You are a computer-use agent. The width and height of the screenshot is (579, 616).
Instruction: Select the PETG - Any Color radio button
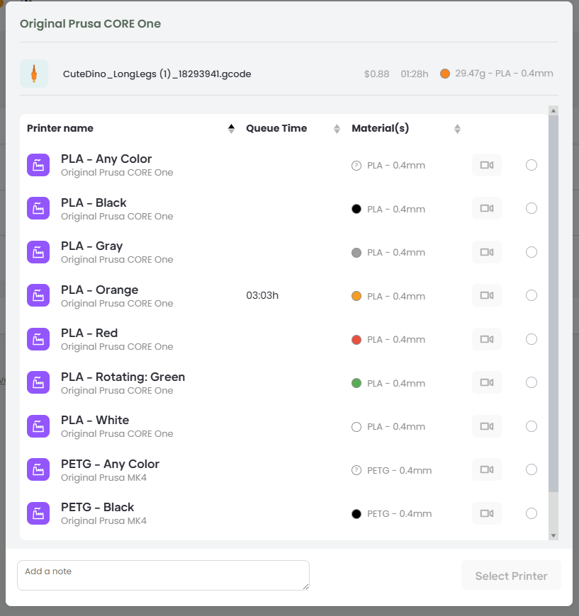532,469
